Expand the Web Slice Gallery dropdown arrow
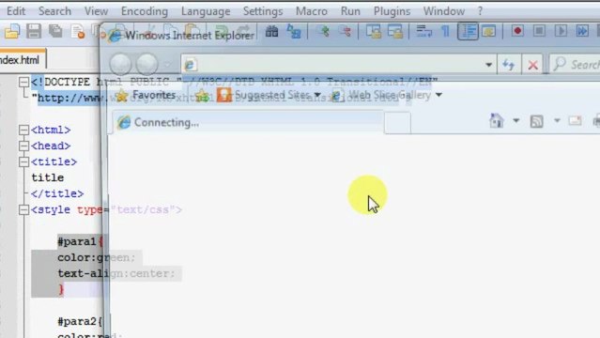 click(438, 95)
